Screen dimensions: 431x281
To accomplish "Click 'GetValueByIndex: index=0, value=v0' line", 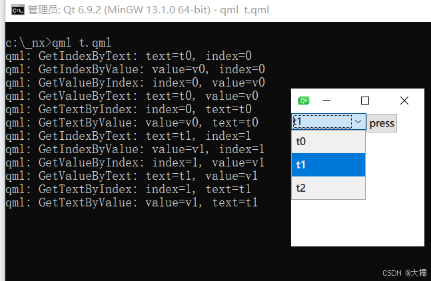I will pos(135,83).
